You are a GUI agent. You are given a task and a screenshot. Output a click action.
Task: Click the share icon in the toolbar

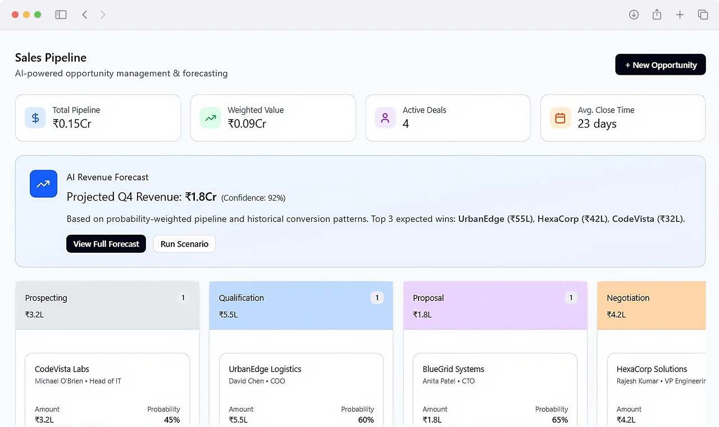657,15
